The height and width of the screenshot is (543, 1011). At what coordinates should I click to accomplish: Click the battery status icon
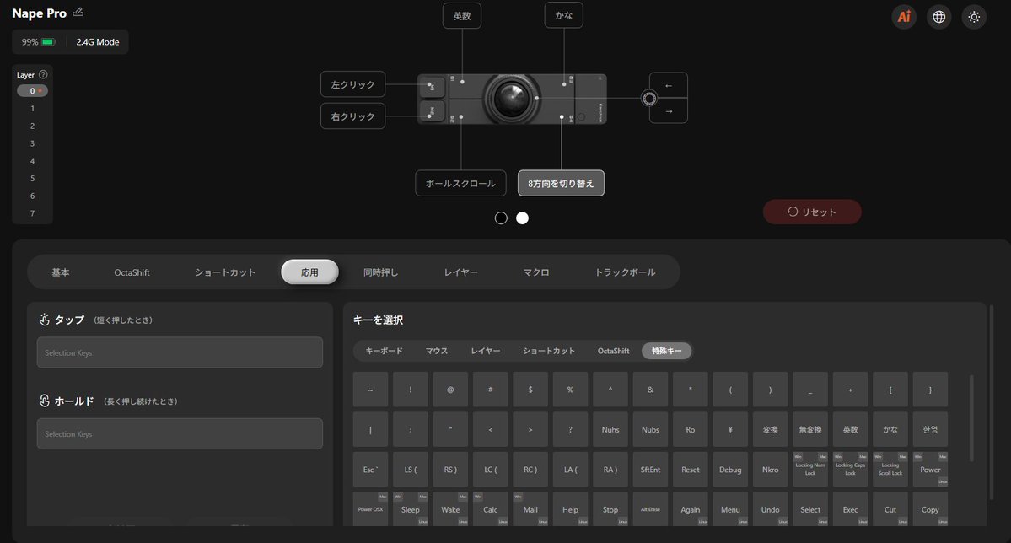[x=48, y=42]
